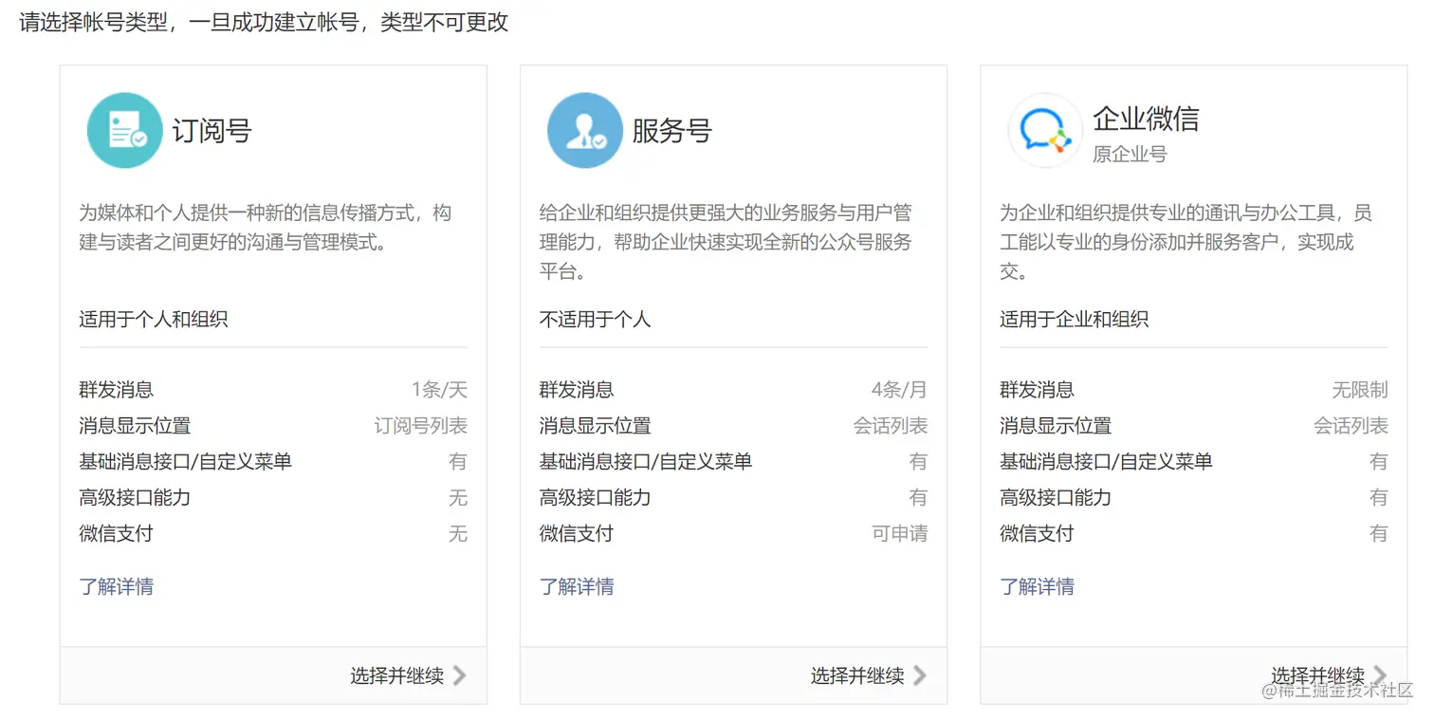1434x720 pixels.
Task: Click 微信支付 label in the 服务号 card
Action: [x=577, y=534]
